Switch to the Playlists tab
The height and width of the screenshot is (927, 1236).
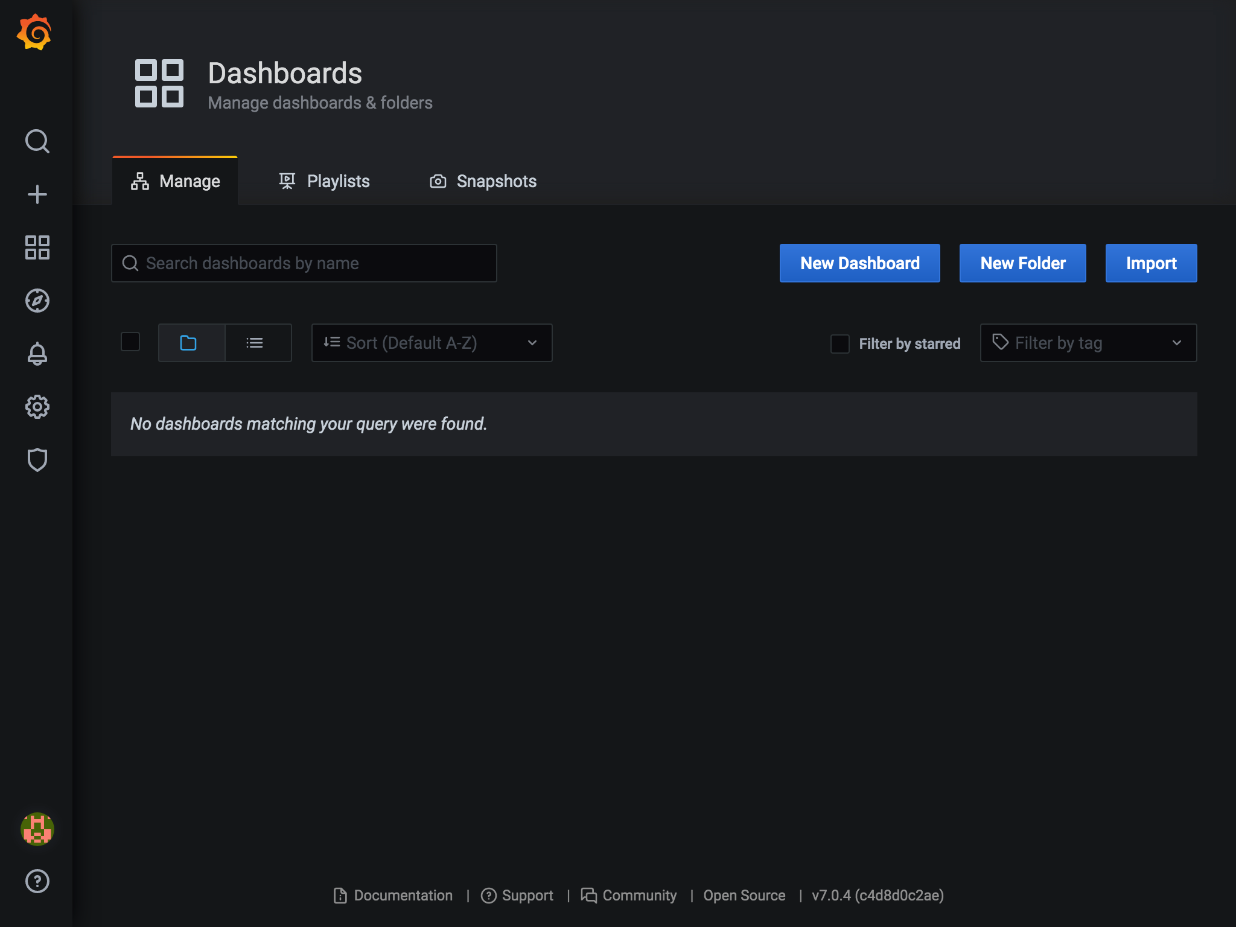[x=324, y=181]
